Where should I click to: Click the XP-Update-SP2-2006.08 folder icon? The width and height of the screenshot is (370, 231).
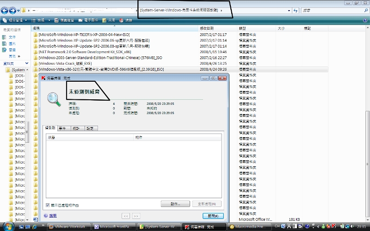[x=36, y=46]
